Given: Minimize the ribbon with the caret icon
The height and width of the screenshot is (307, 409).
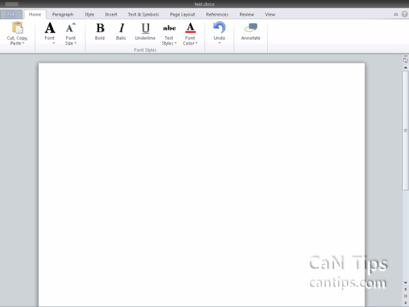Looking at the screenshot, I should (396, 14).
